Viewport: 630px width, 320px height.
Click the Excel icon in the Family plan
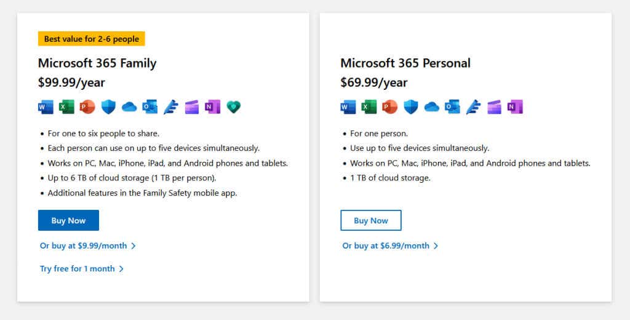pyautogui.click(x=66, y=107)
